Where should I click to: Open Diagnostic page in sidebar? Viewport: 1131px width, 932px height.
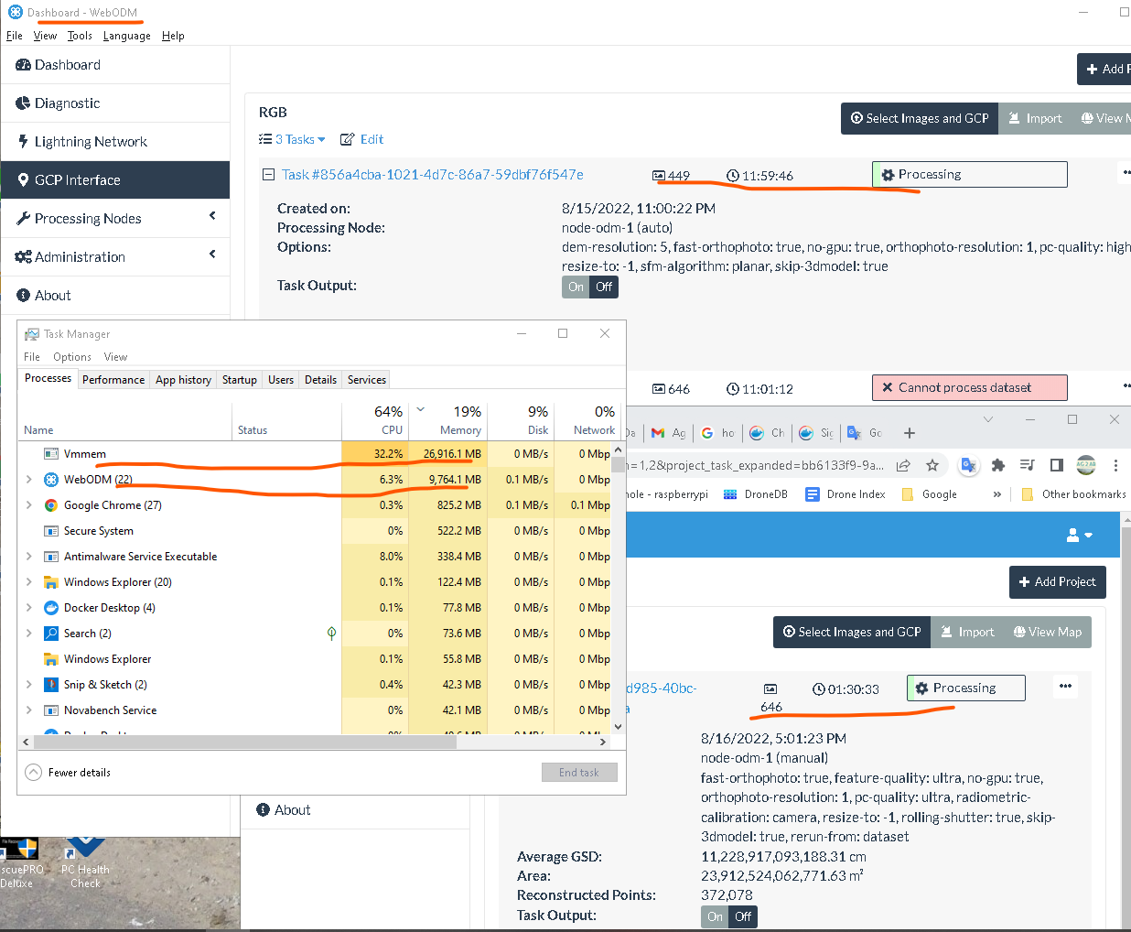click(x=68, y=103)
